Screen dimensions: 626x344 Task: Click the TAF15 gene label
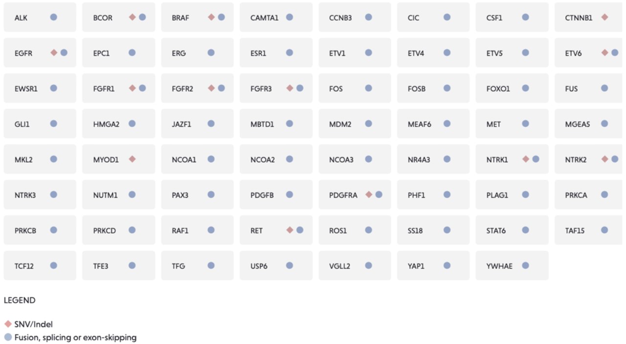[575, 230]
